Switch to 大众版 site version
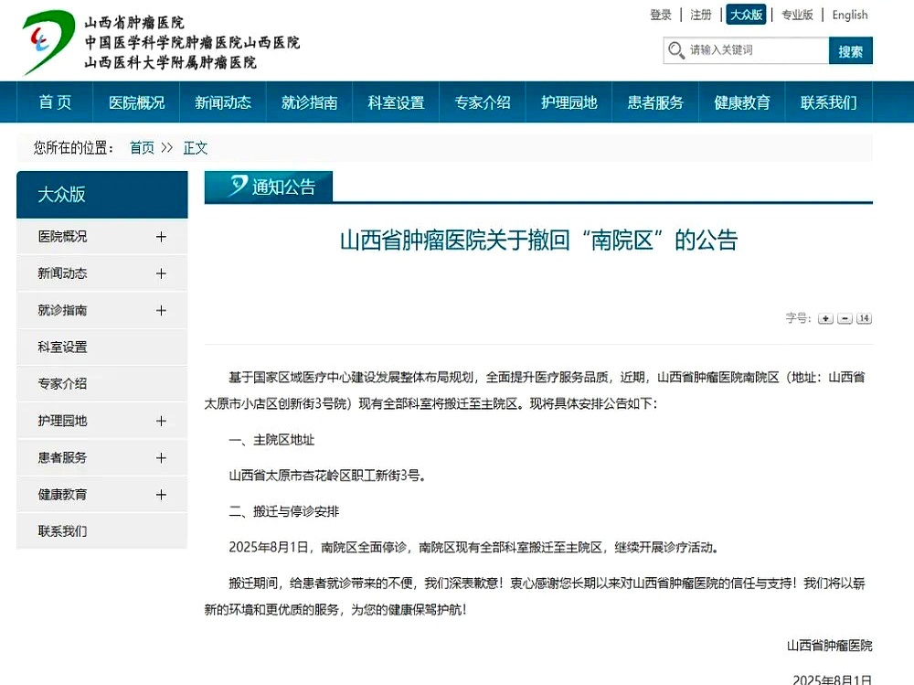914x685 pixels. pyautogui.click(x=746, y=15)
